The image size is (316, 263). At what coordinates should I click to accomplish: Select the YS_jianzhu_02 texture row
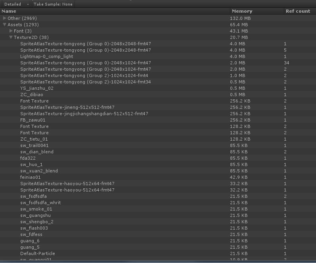click(x=158, y=88)
